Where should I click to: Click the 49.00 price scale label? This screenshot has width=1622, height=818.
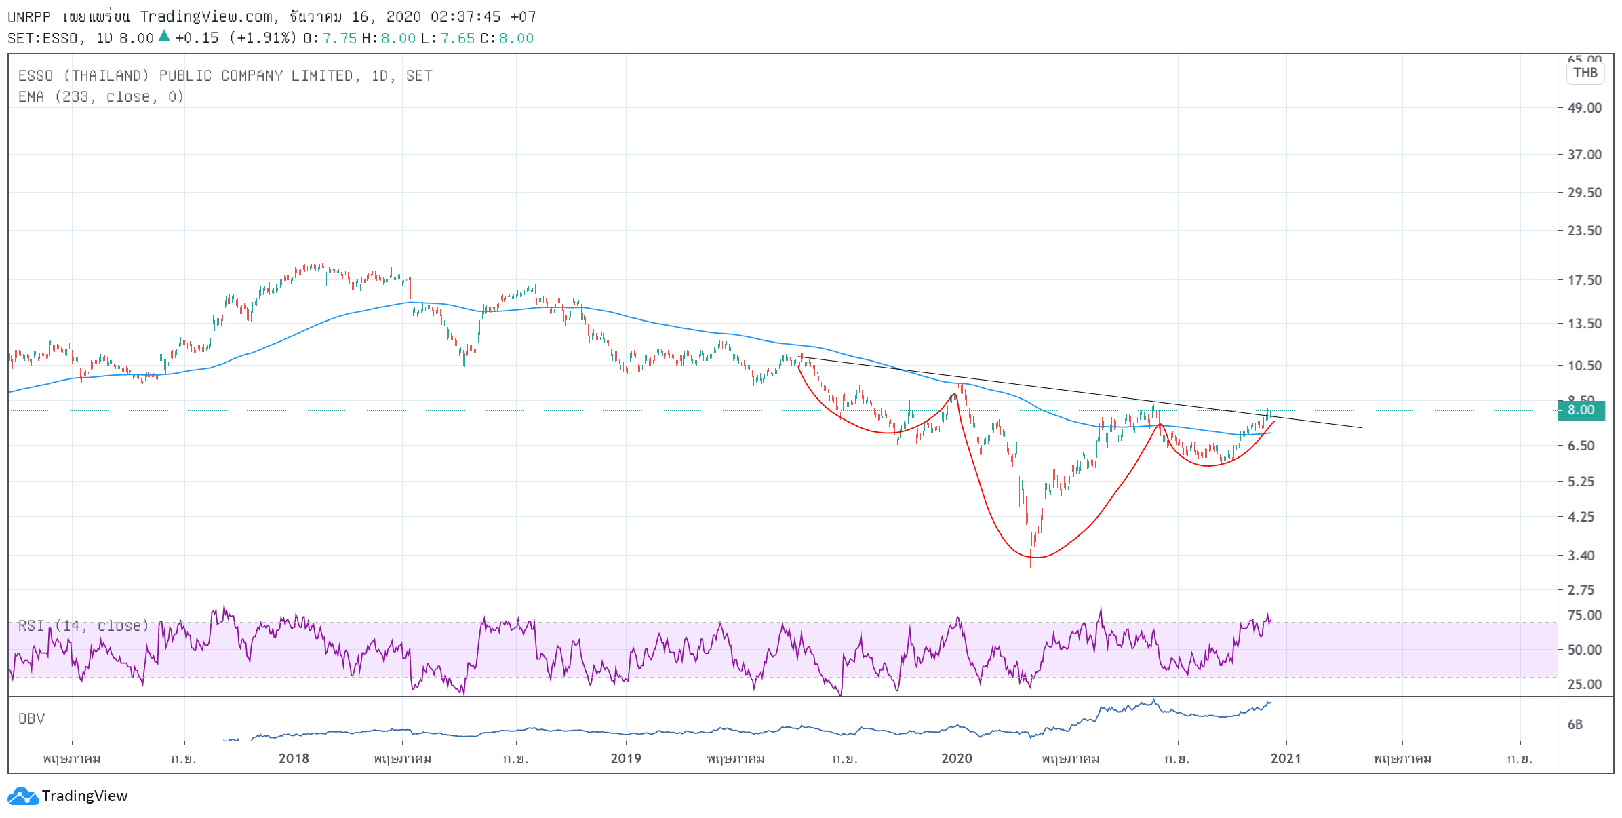click(1585, 108)
